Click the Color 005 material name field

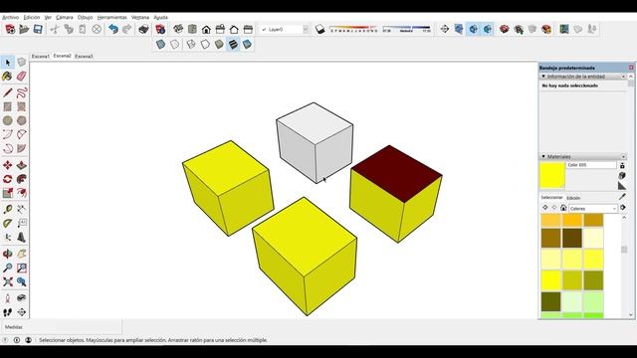[590, 165]
